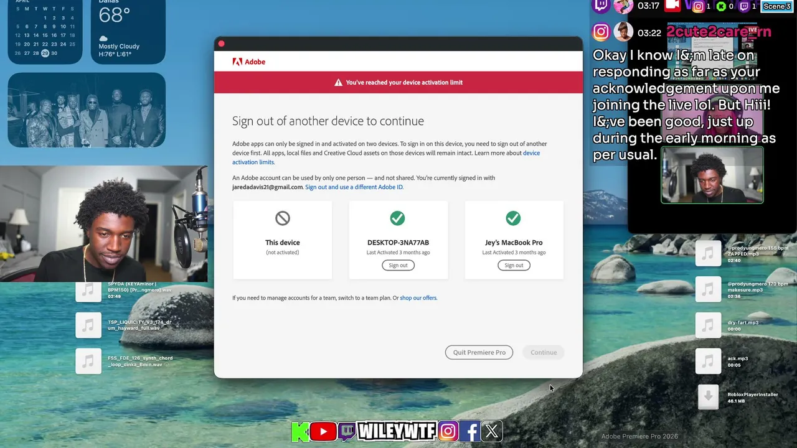Click the green Kick icon in bottom overlay

[x=300, y=431]
